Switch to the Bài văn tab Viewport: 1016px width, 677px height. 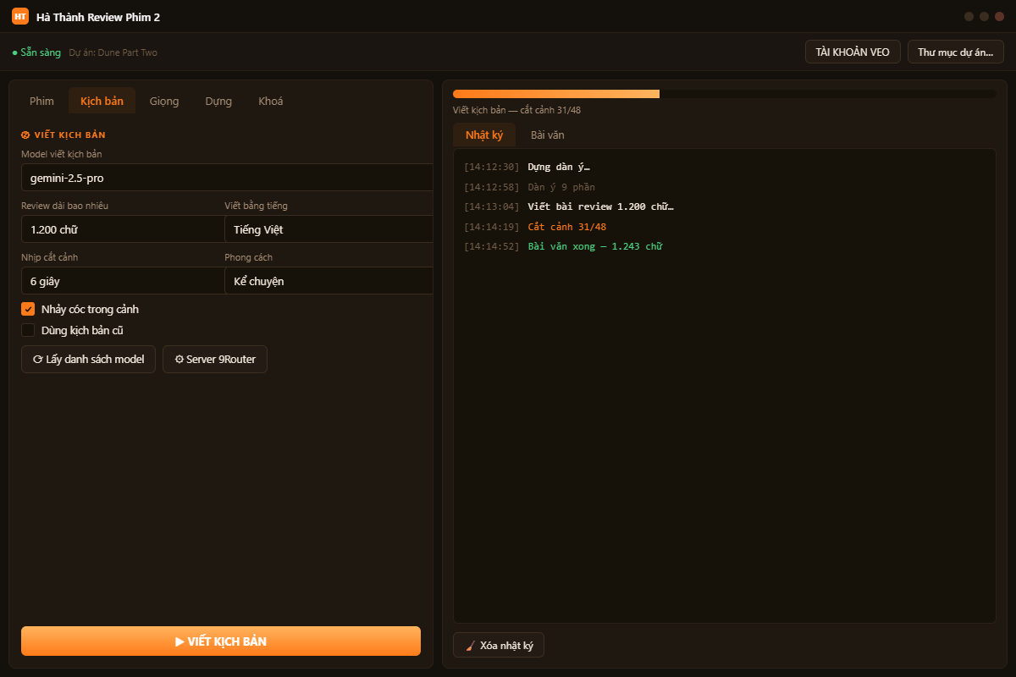click(x=548, y=135)
